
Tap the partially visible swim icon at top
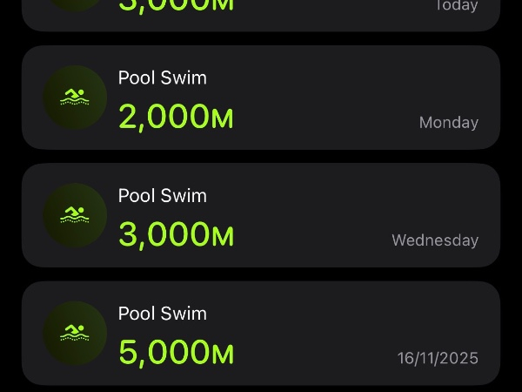point(75,4)
